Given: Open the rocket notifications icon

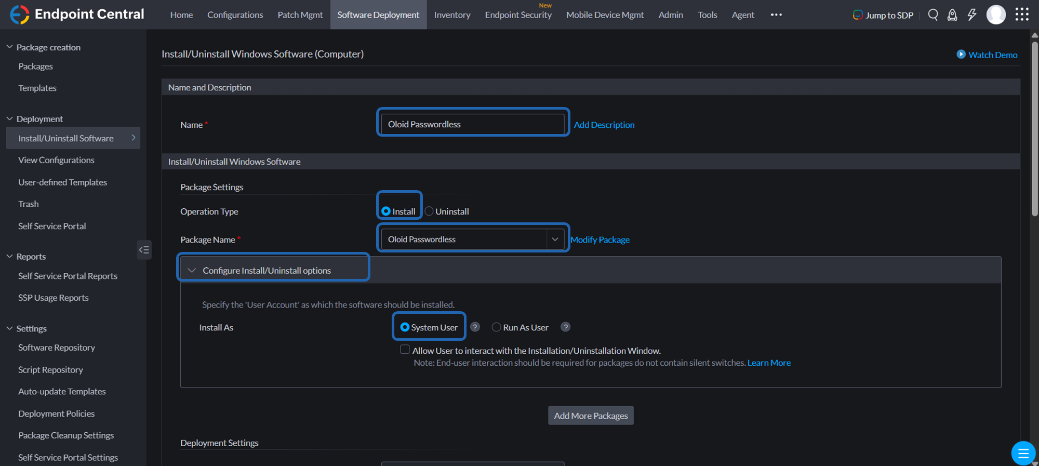Looking at the screenshot, I should point(952,15).
